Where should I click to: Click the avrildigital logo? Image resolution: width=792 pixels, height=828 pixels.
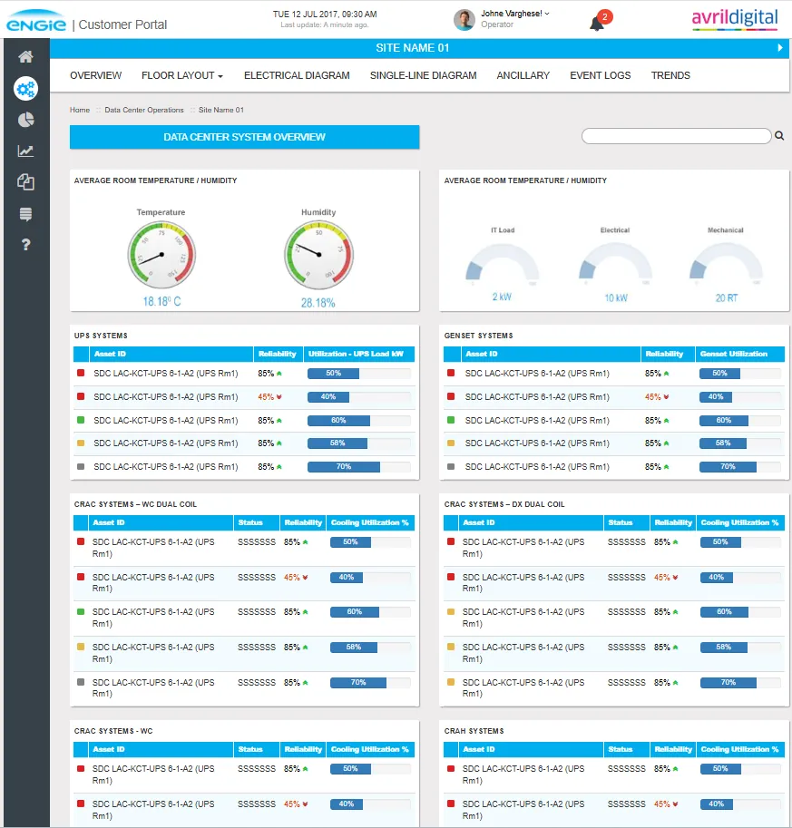point(735,19)
